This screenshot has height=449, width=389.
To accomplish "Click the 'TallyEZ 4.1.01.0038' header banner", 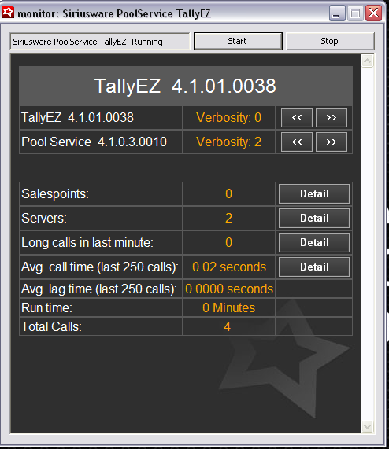I will coord(186,86).
